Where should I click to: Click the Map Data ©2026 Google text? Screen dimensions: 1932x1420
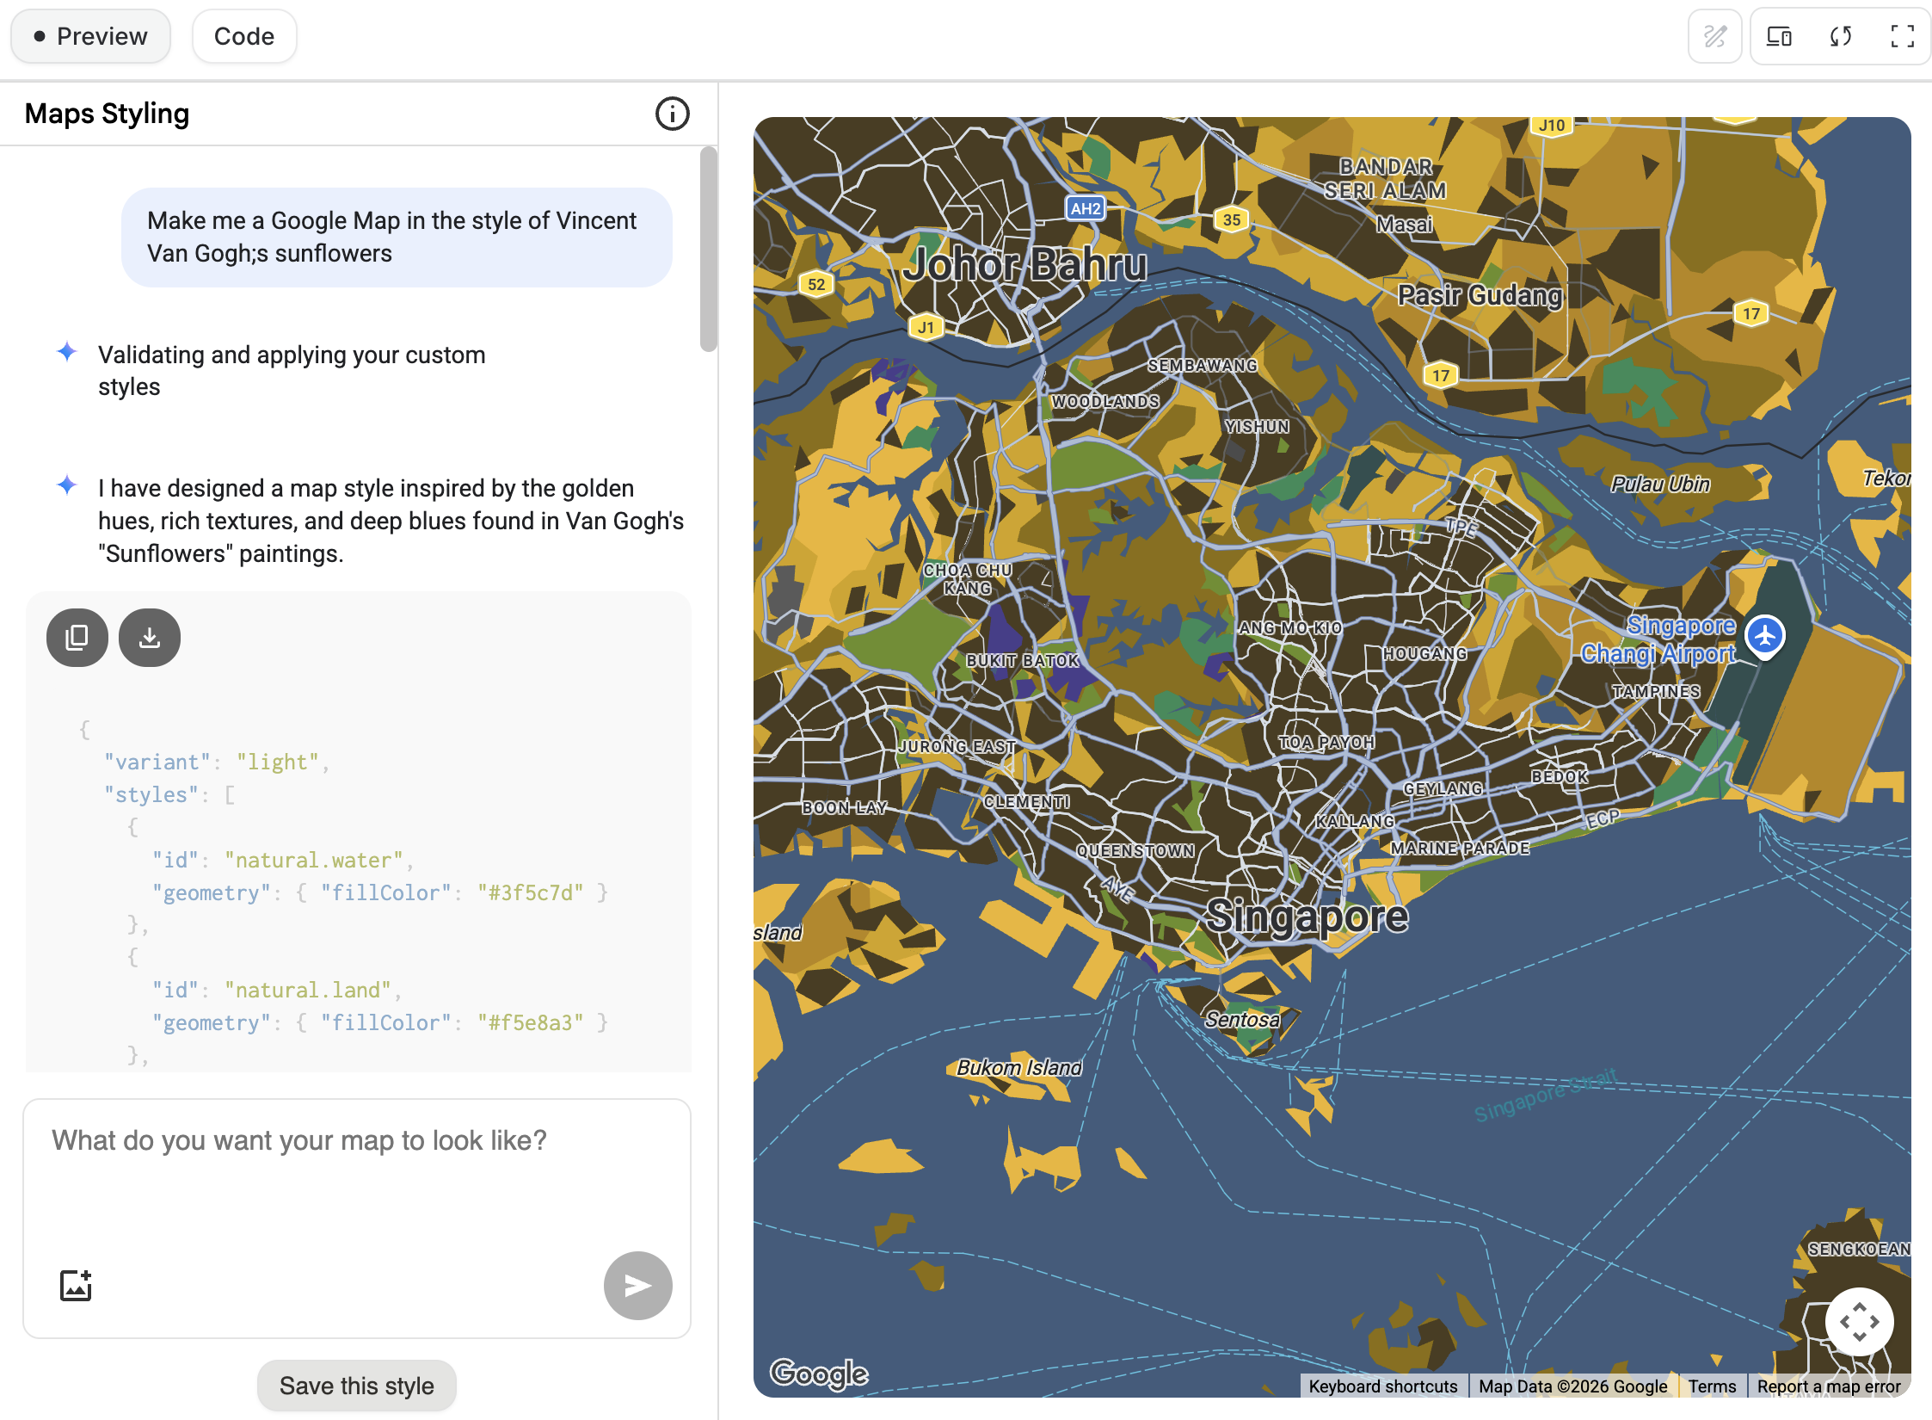coord(1572,1386)
